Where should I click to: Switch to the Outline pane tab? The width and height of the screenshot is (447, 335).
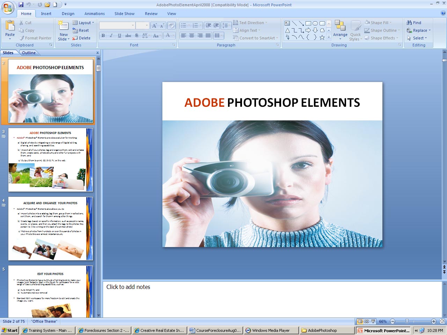coord(29,53)
